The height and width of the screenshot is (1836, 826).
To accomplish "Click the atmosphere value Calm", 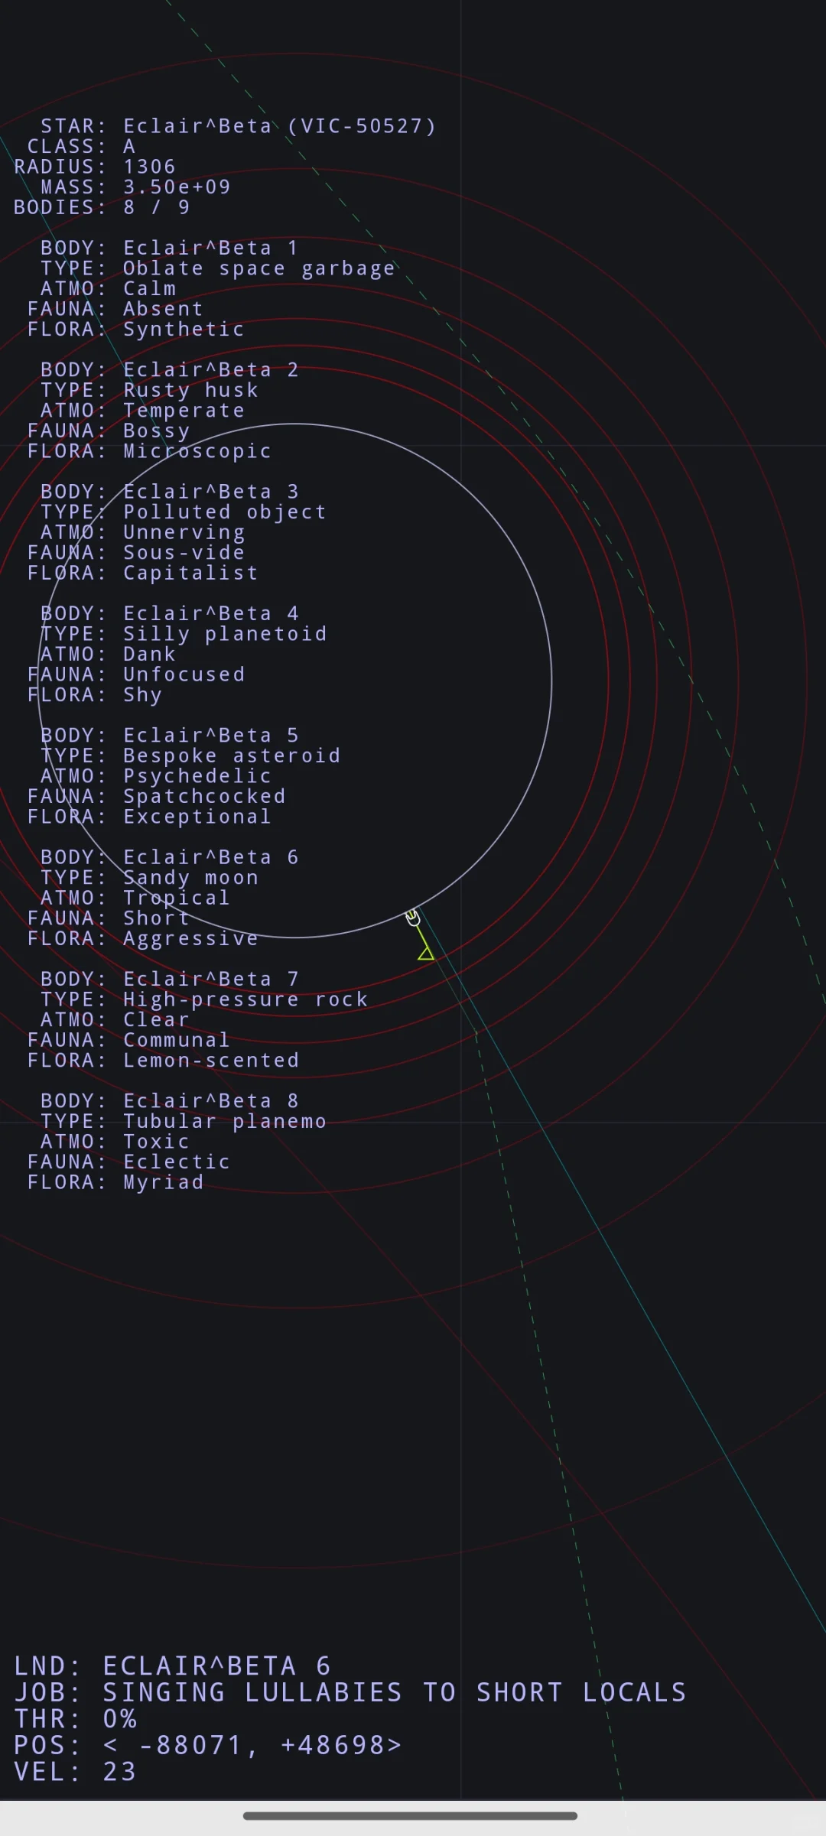I will pyautogui.click(x=150, y=288).
